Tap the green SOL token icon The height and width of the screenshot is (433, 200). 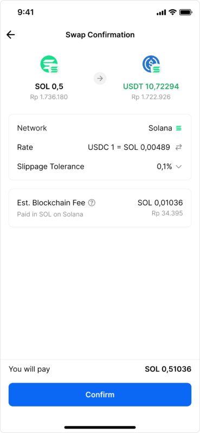tap(49, 64)
